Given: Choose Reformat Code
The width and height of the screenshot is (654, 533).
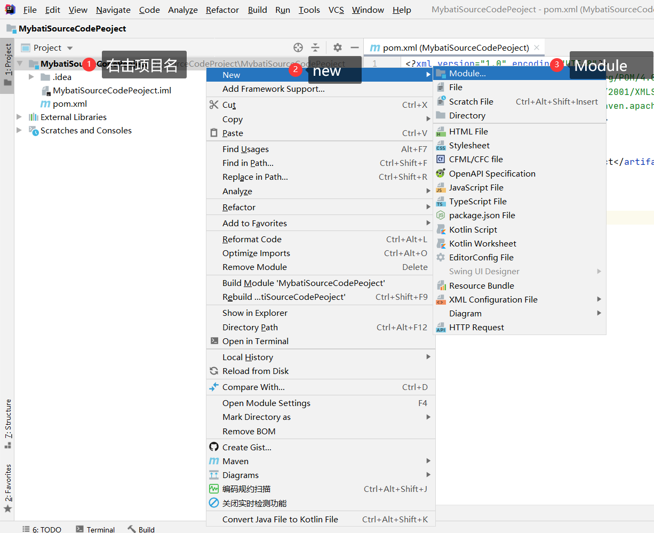Looking at the screenshot, I should coord(320,240).
